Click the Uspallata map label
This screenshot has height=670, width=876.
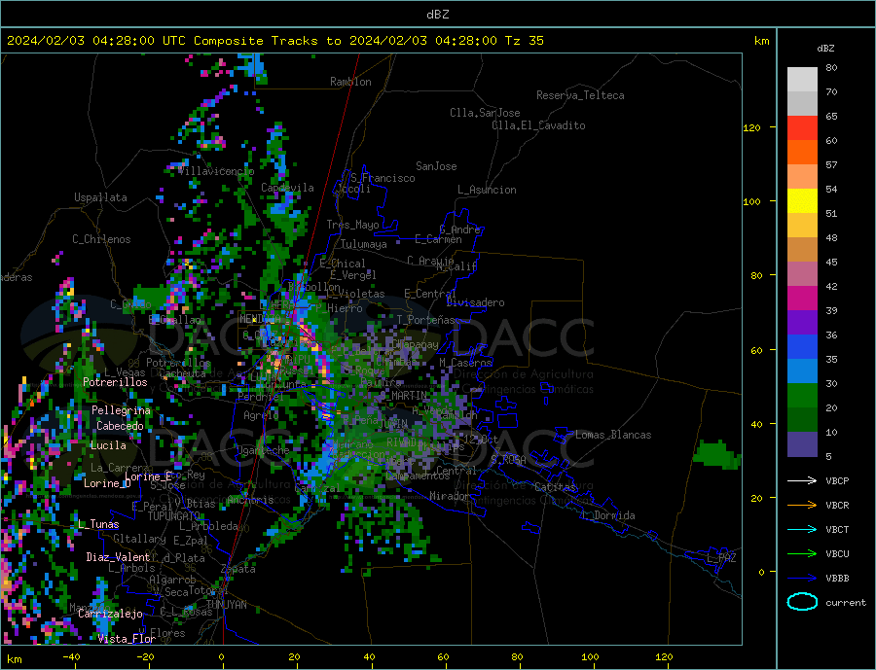[x=100, y=197]
